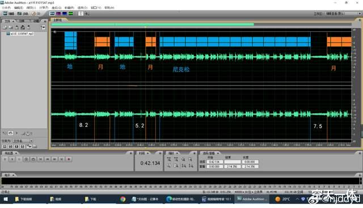The height and width of the screenshot is (208, 363).
Task: Switch to Edit view in the toolbar
Action: [x=9, y=14]
